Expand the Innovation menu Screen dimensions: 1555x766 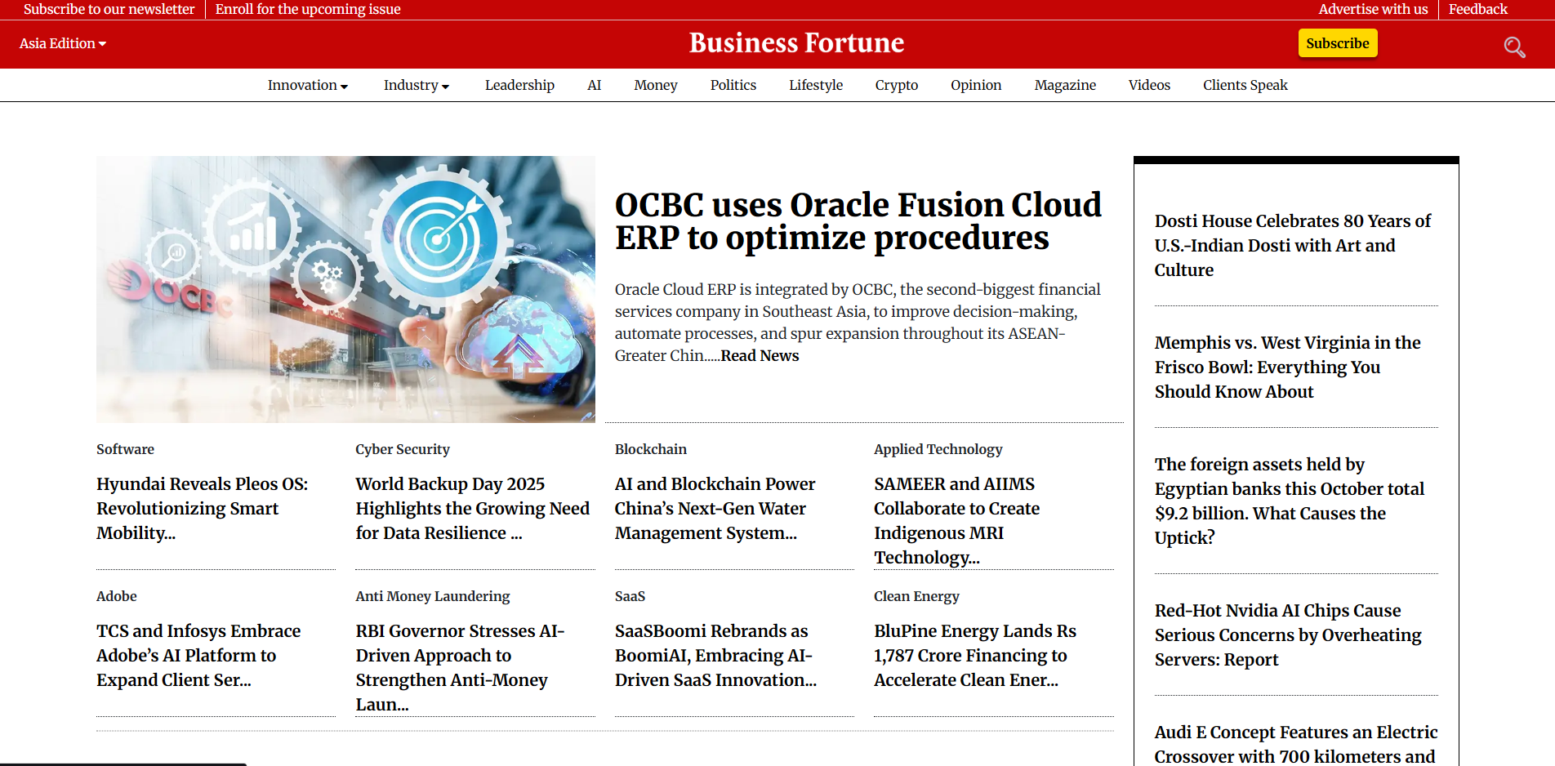click(x=308, y=85)
